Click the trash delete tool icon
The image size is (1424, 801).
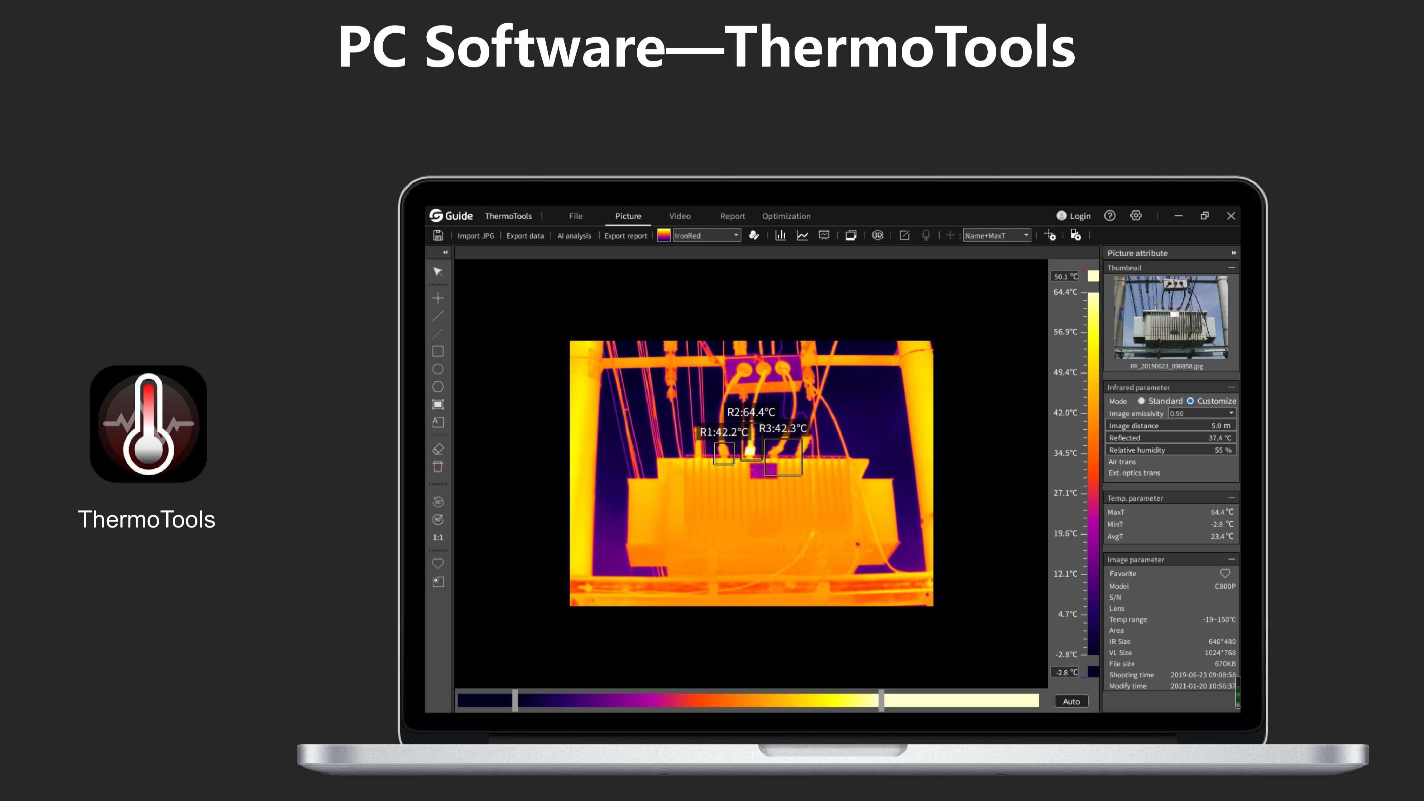(438, 467)
